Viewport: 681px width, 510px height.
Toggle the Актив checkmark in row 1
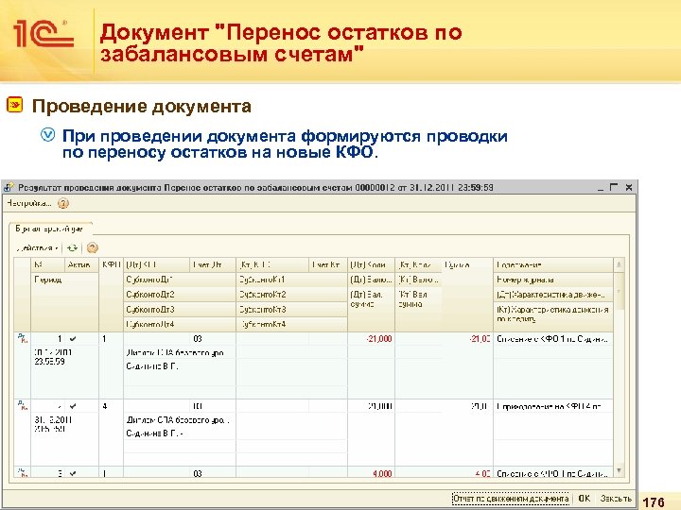coord(73,339)
